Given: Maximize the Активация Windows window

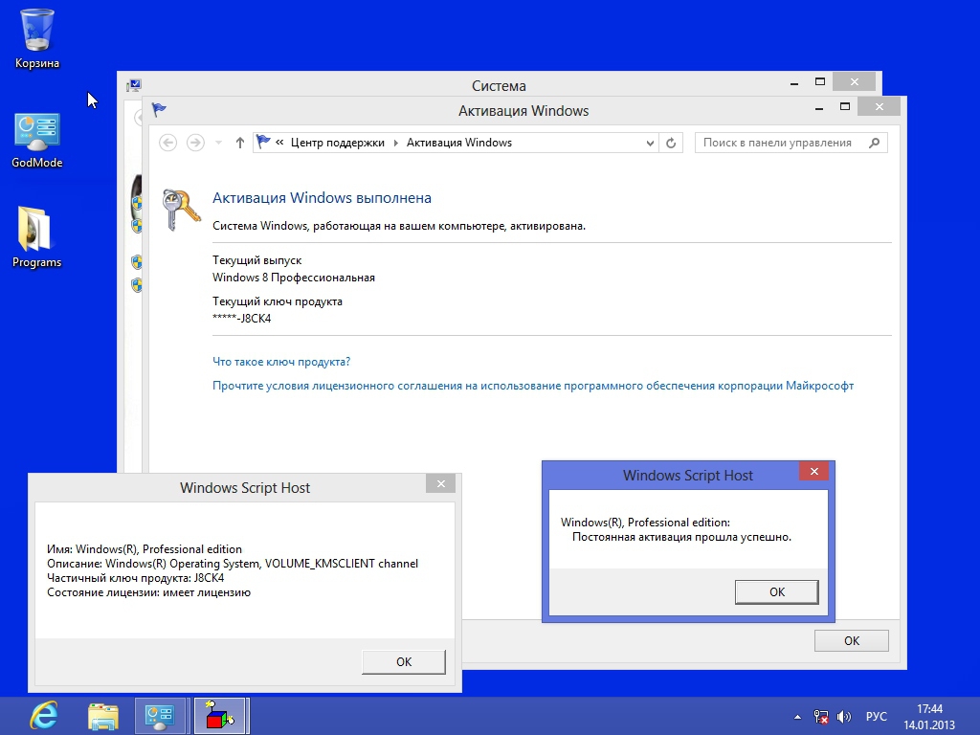Looking at the screenshot, I should click(x=845, y=107).
